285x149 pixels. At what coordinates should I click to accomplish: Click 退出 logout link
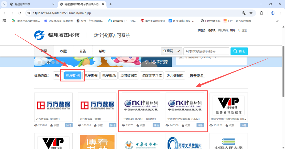244,30
